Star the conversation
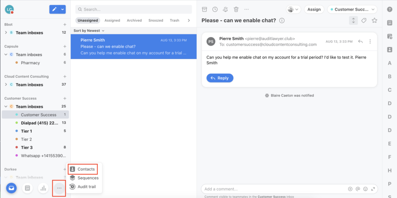 pos(374,20)
